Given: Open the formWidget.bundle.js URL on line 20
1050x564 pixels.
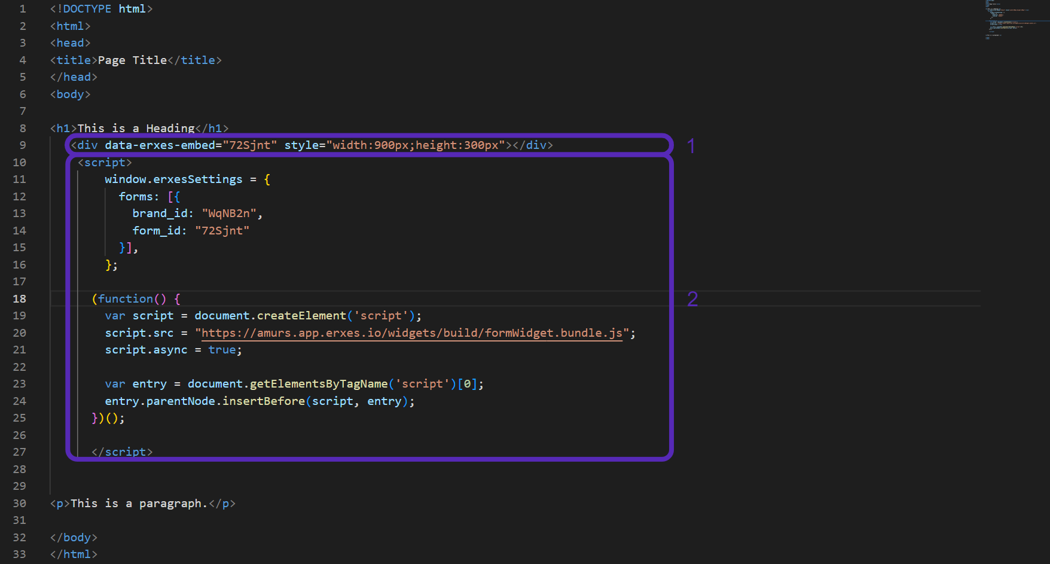Looking at the screenshot, I should [412, 333].
